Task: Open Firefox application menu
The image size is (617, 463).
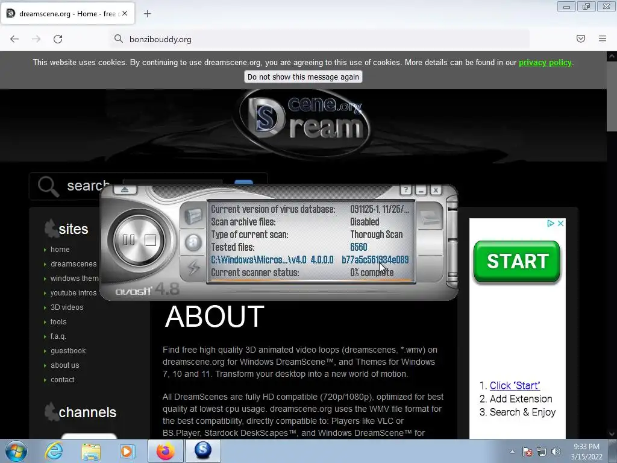Action: coord(603,39)
